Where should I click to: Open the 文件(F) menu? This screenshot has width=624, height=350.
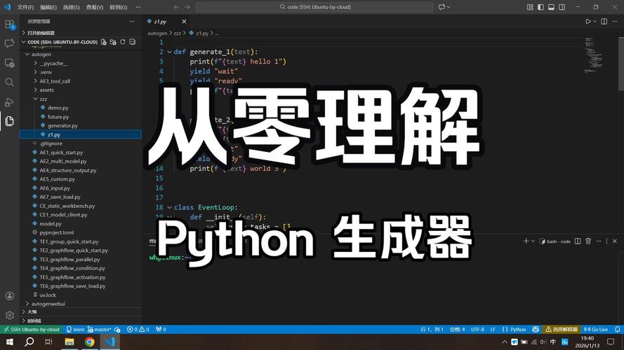25,7
